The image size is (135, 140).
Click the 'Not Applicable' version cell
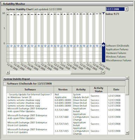(61, 96)
